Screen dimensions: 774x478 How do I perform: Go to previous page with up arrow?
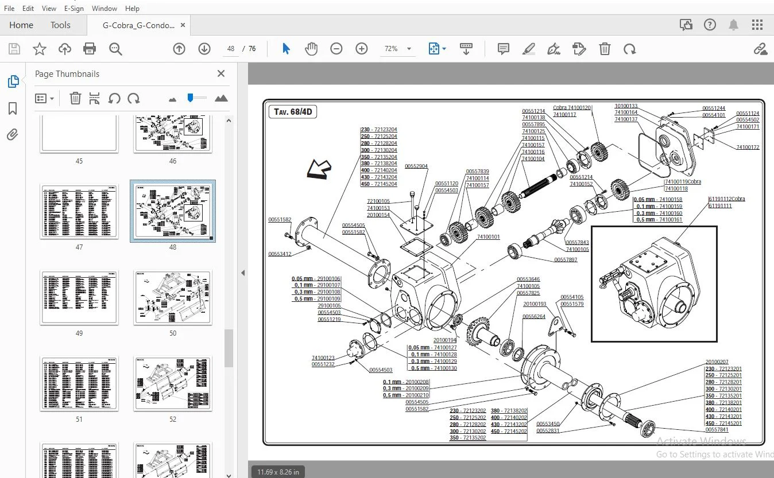click(179, 49)
